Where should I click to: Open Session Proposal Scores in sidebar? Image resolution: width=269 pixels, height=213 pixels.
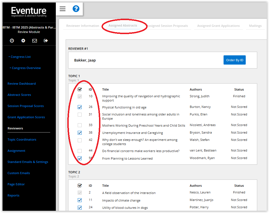[x=26, y=106]
